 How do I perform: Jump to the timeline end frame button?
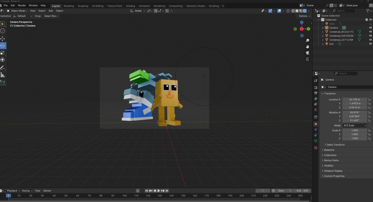coord(167,191)
